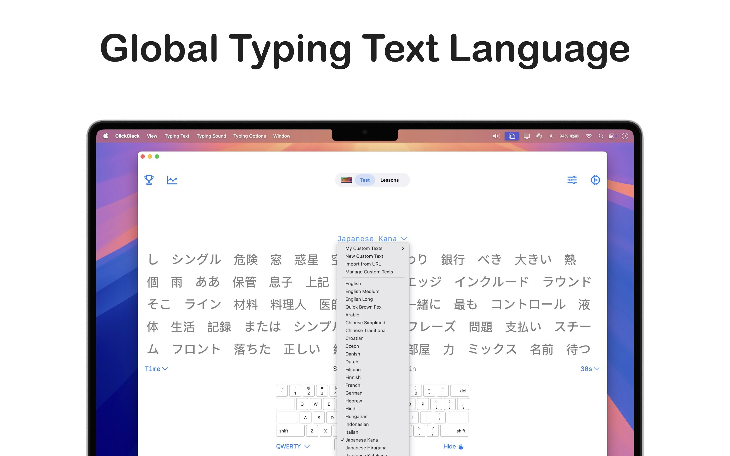Screen dimensions: 730x456
Task: Choose New Custom Text
Action: click(x=373, y=256)
